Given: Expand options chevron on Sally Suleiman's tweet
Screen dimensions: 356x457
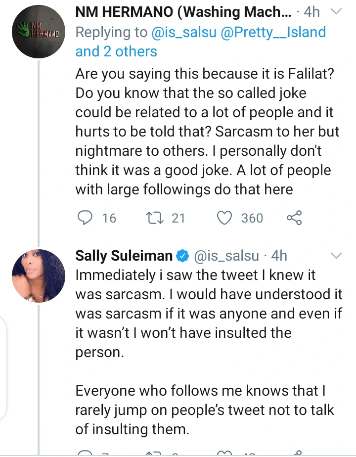Looking at the screenshot, I should coord(336,256).
